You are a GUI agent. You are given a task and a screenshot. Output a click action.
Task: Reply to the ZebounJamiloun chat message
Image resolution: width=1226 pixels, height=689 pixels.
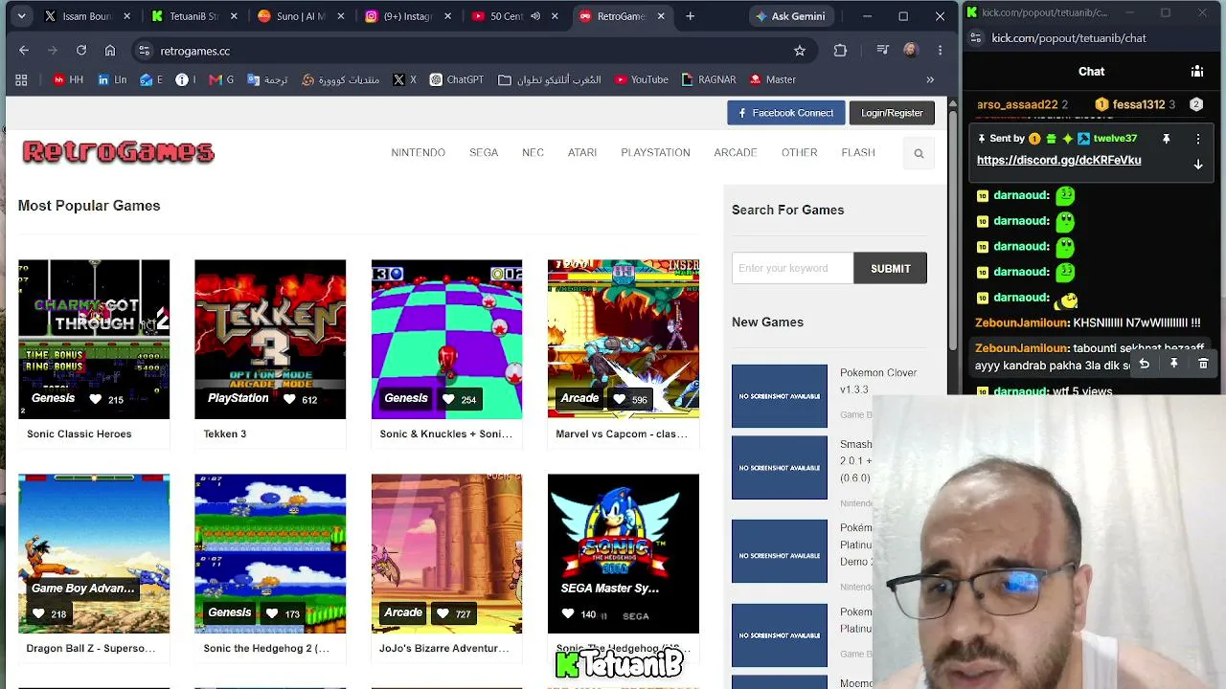pos(1144,364)
